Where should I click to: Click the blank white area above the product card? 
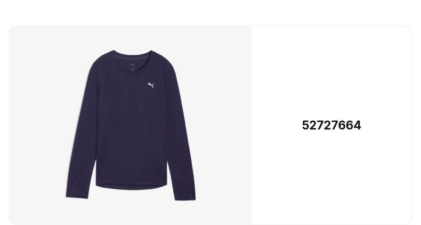210,12
